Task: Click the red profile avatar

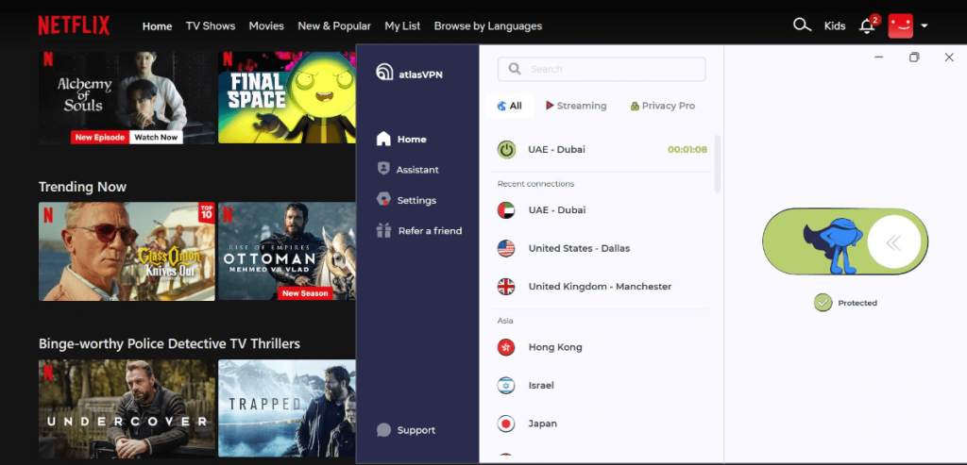Action: 900,25
